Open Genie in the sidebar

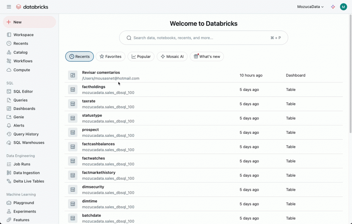tap(19, 117)
